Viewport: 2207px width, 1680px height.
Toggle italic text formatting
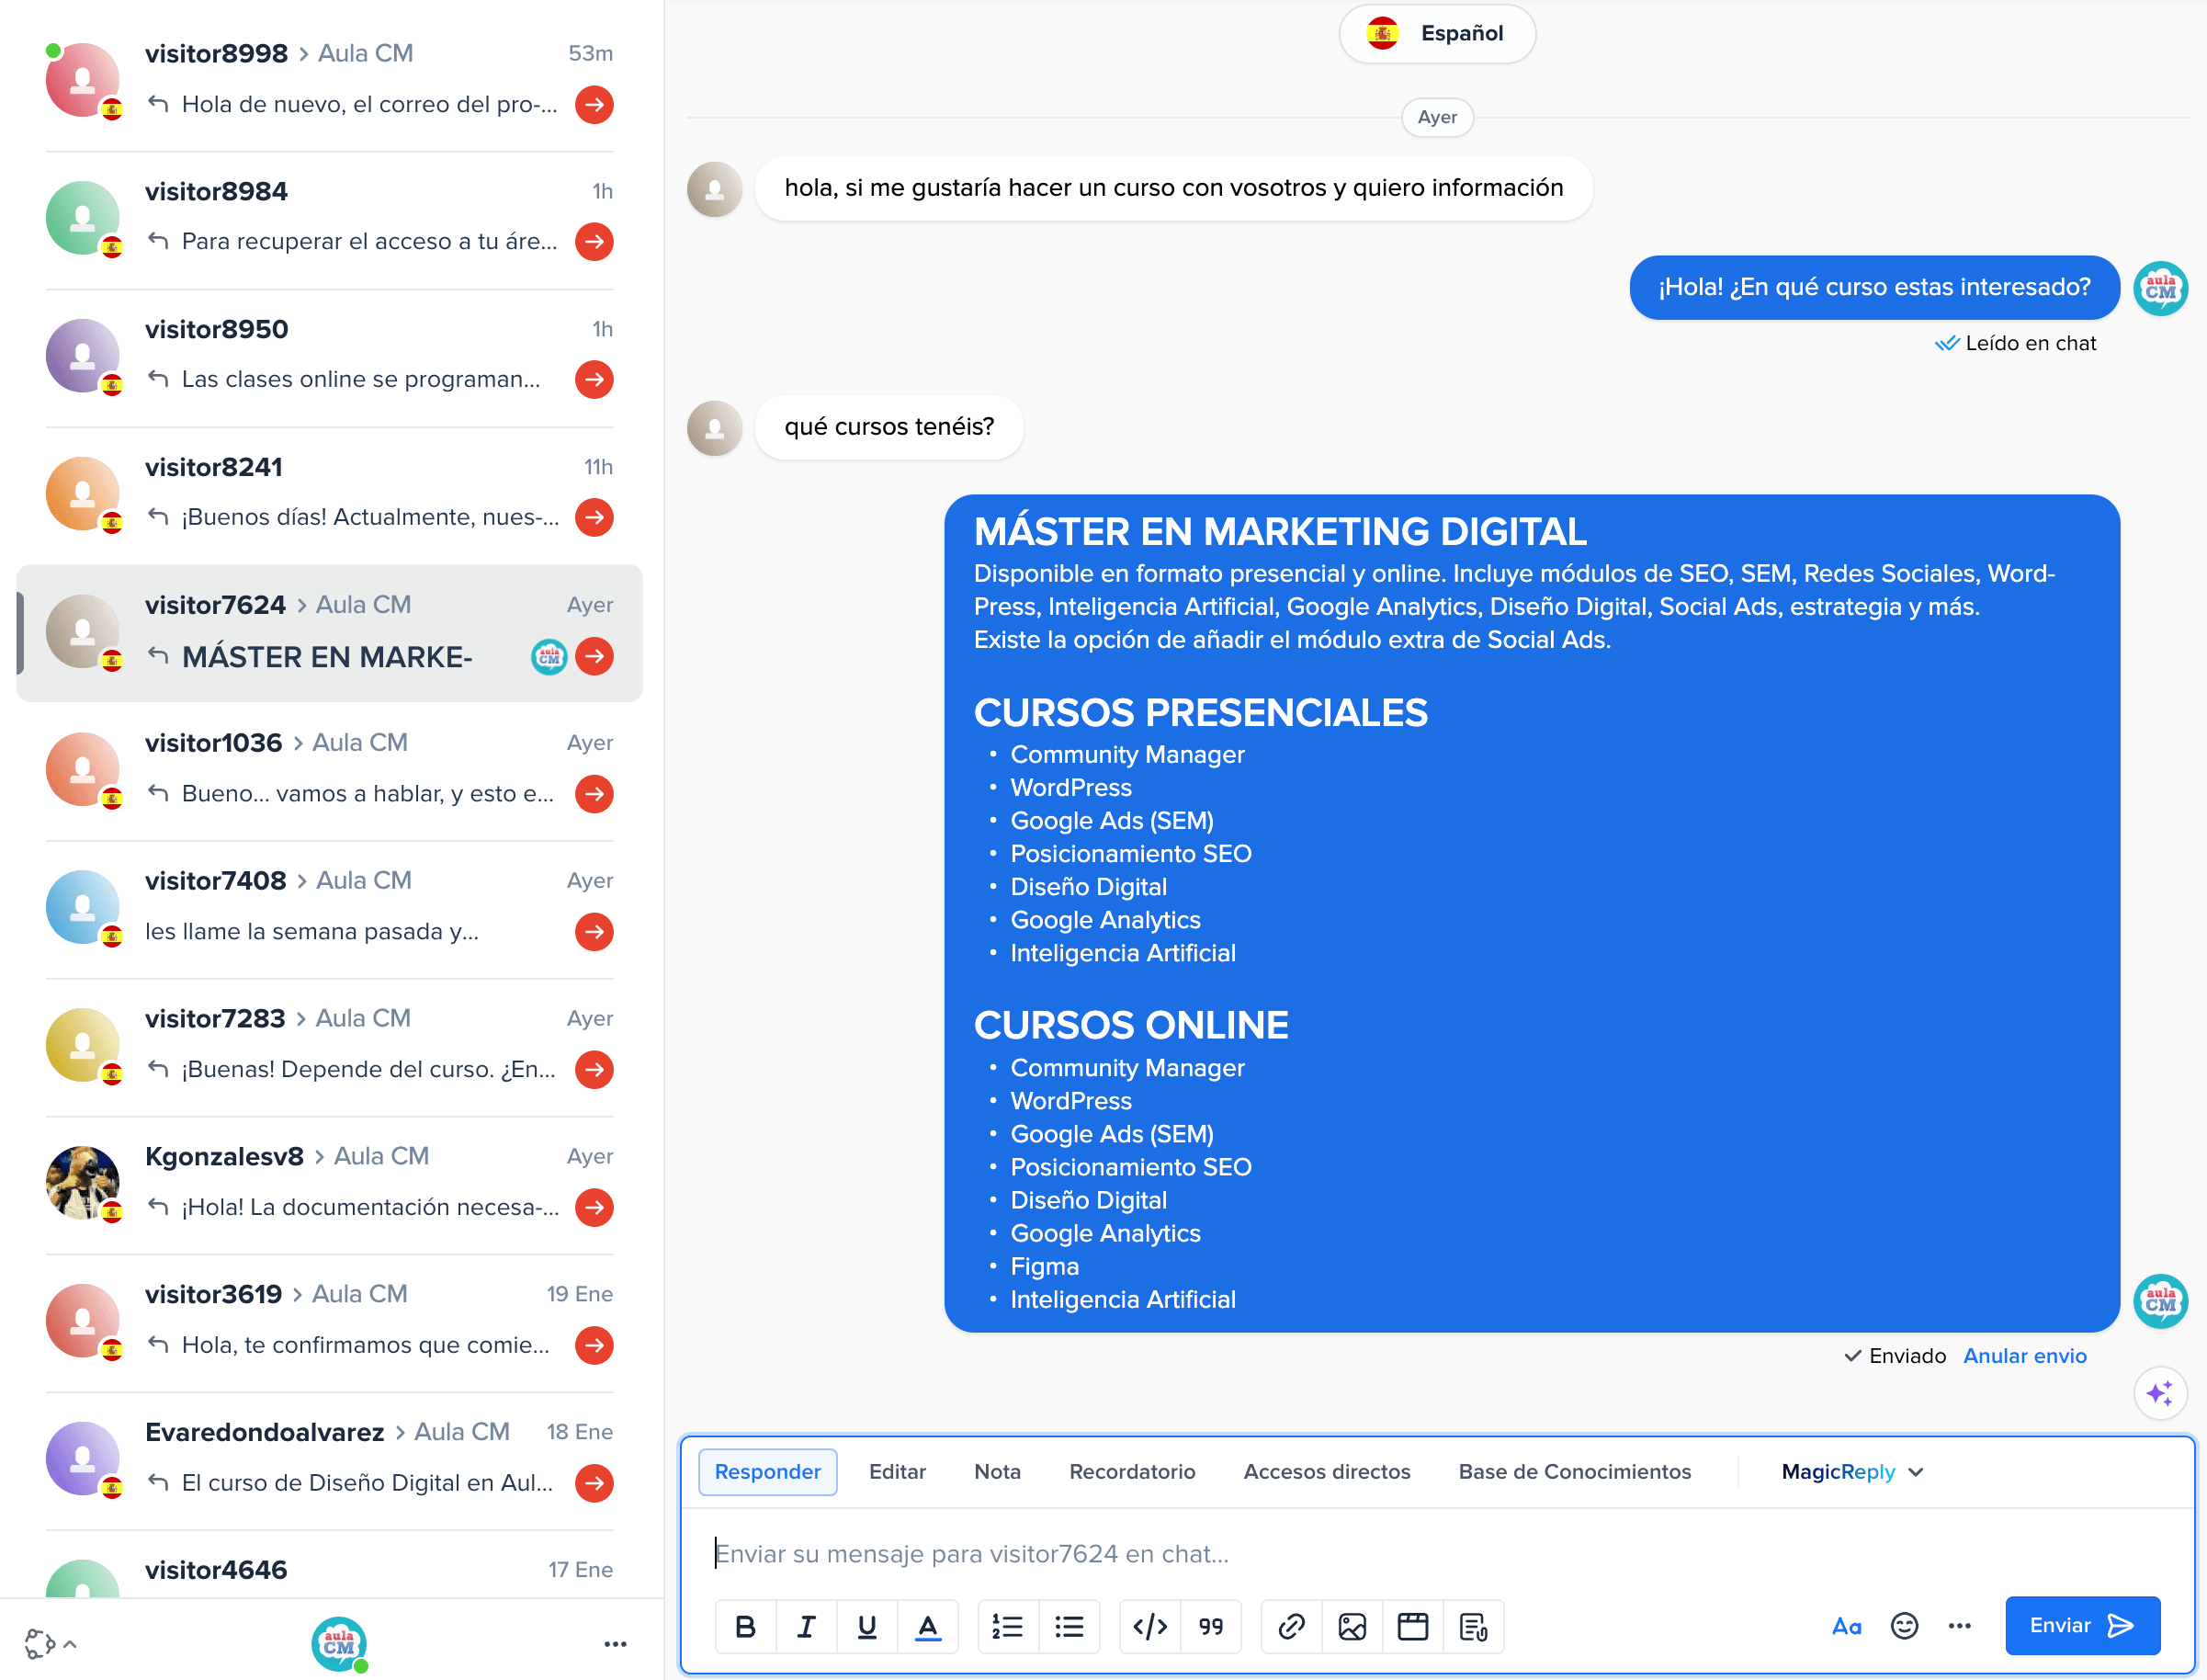click(806, 1627)
